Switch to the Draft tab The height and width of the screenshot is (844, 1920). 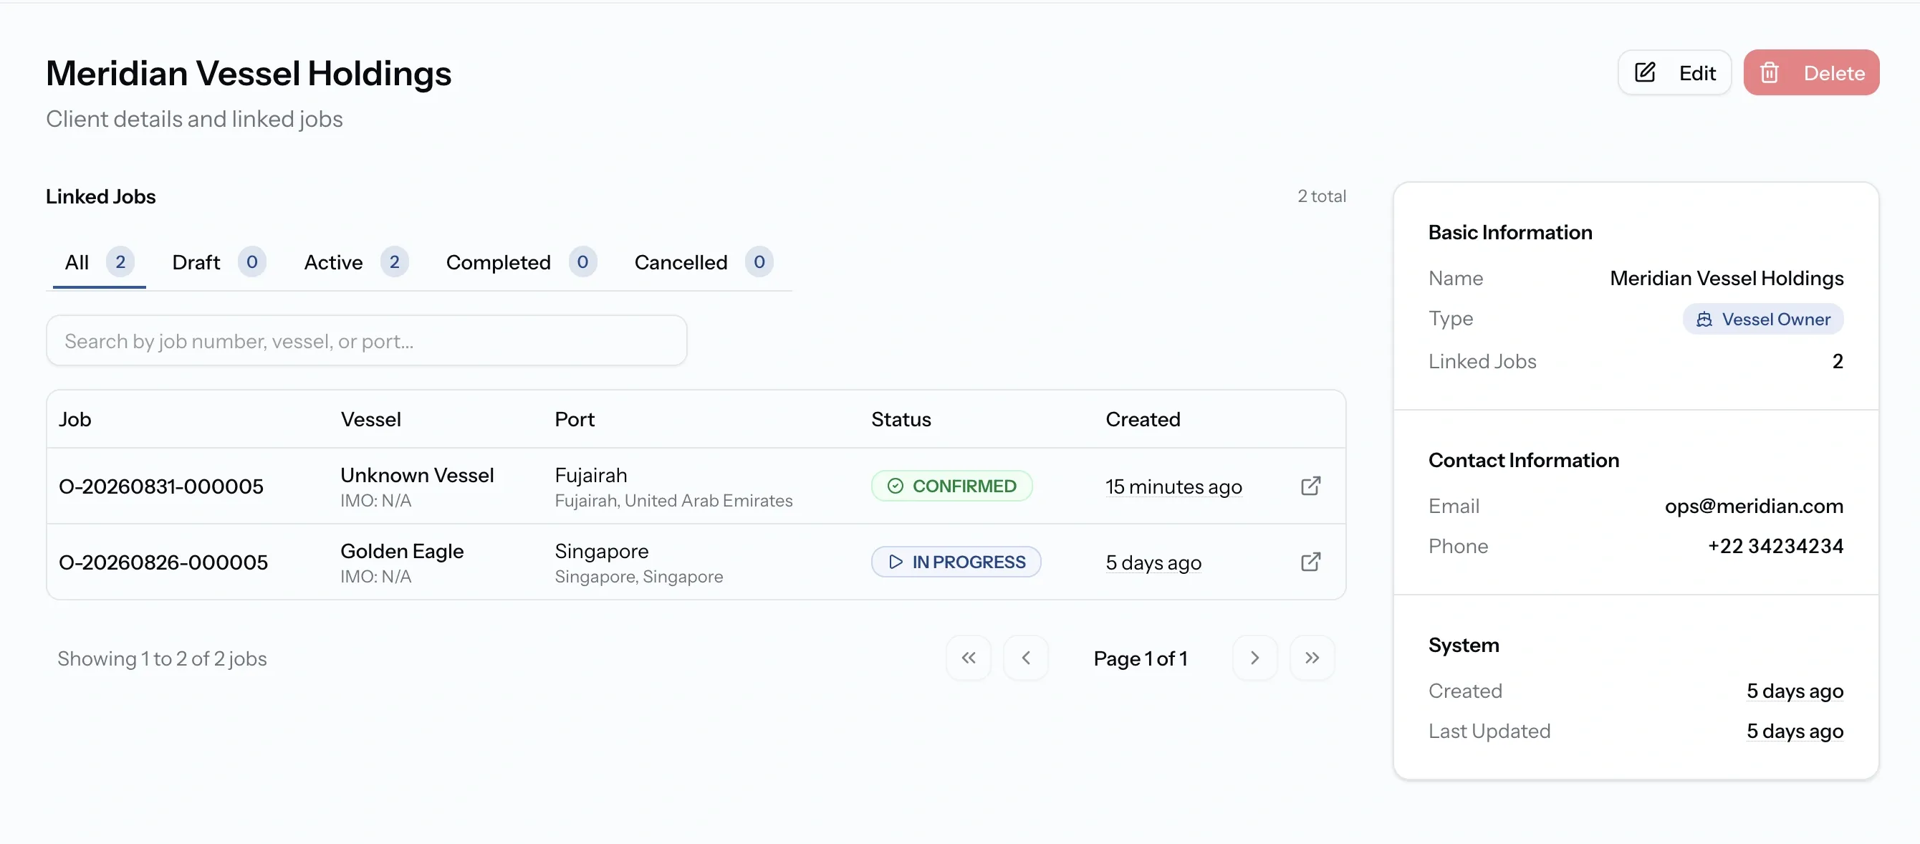pyautogui.click(x=219, y=262)
